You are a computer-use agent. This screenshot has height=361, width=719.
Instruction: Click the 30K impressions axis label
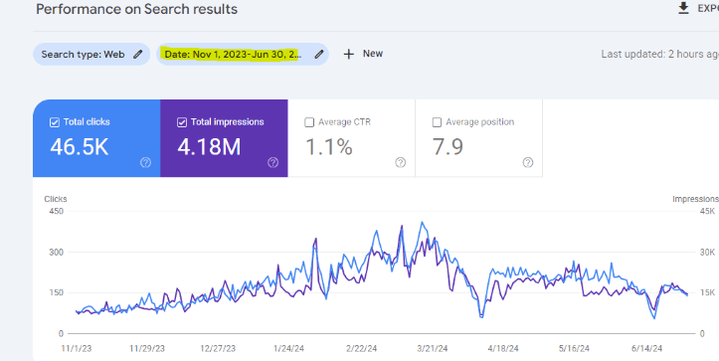tap(707, 253)
